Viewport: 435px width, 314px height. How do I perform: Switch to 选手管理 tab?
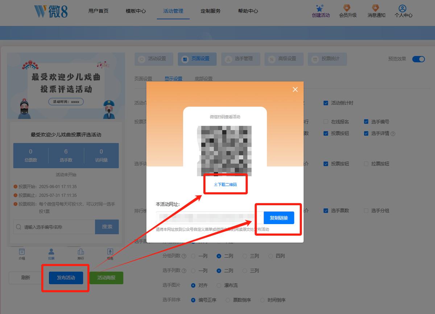tap(240, 59)
